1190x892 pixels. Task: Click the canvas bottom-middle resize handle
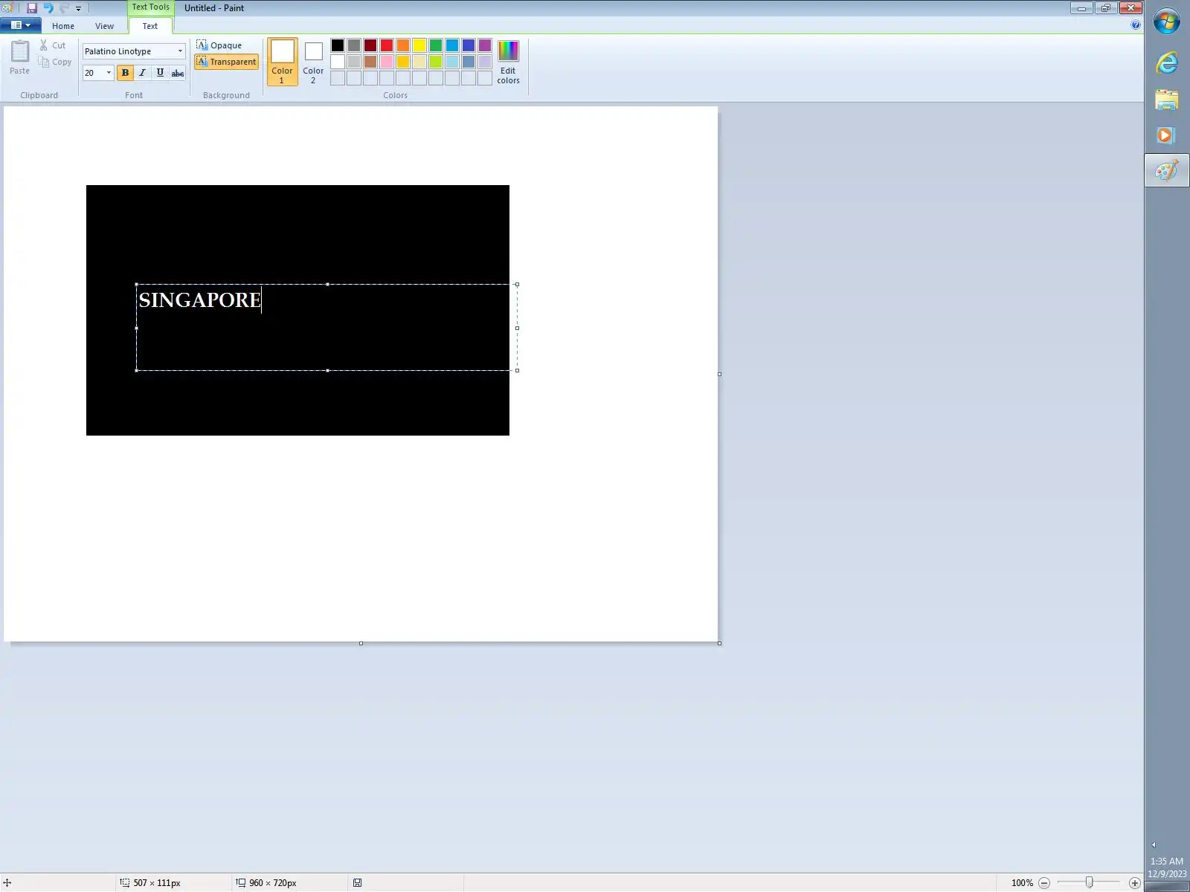click(361, 643)
